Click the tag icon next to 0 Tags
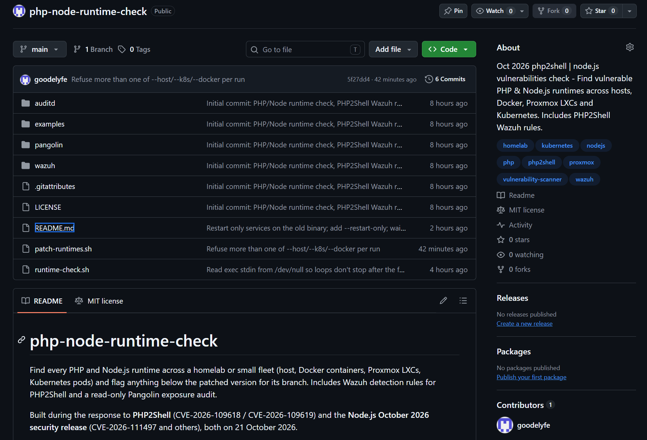Image resolution: width=647 pixels, height=440 pixels. pos(122,49)
